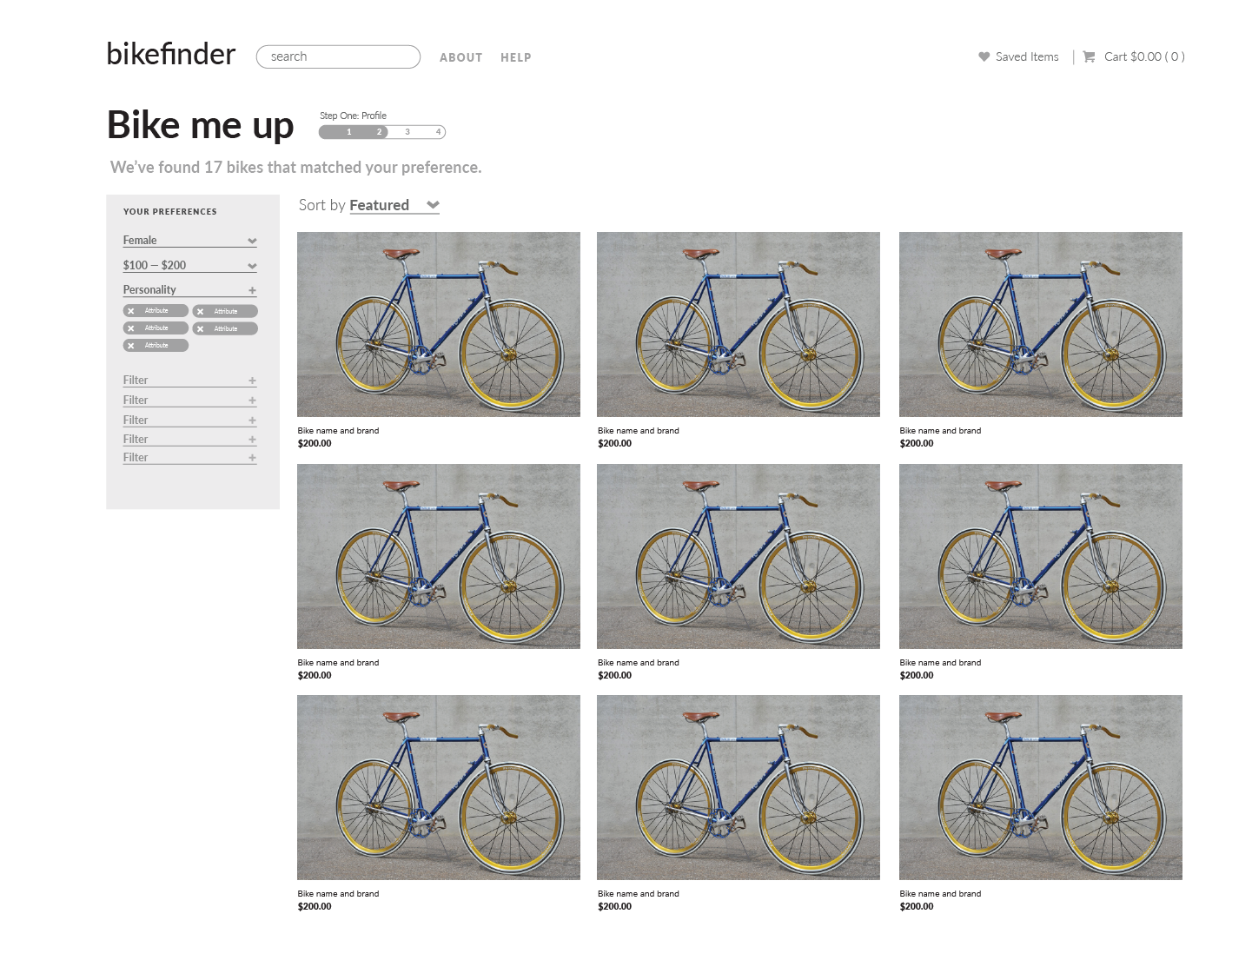Click the search input field
The height and width of the screenshot is (980, 1252).
(338, 56)
